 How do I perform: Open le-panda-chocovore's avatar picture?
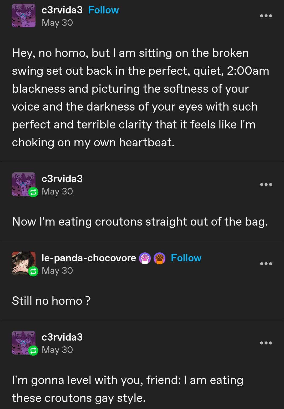click(x=22, y=262)
